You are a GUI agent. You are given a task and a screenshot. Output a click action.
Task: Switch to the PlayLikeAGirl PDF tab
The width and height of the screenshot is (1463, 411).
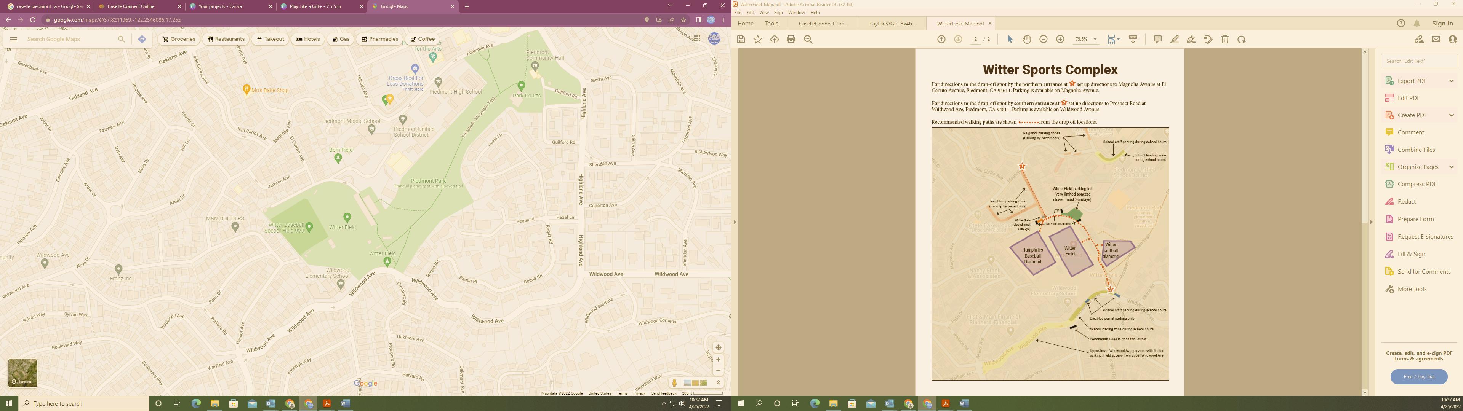891,23
